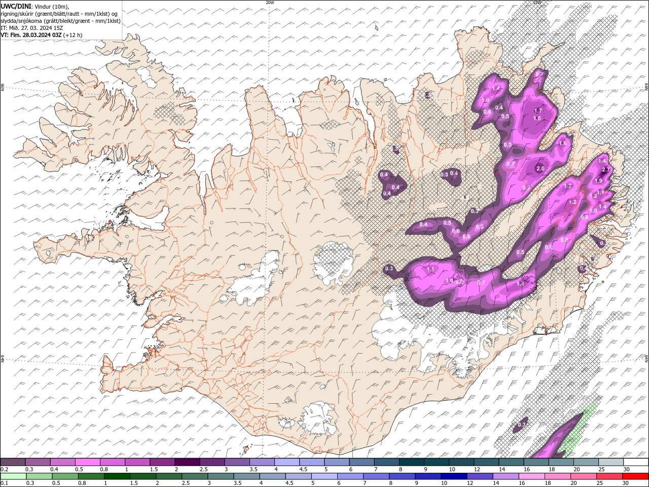Viewport: 649px width, 487px height.
Task: Click the '15W' longitude label at the top
Action: [x=536, y=3]
